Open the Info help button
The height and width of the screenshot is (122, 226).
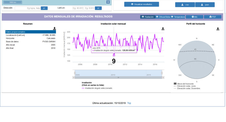(x=194, y=17)
